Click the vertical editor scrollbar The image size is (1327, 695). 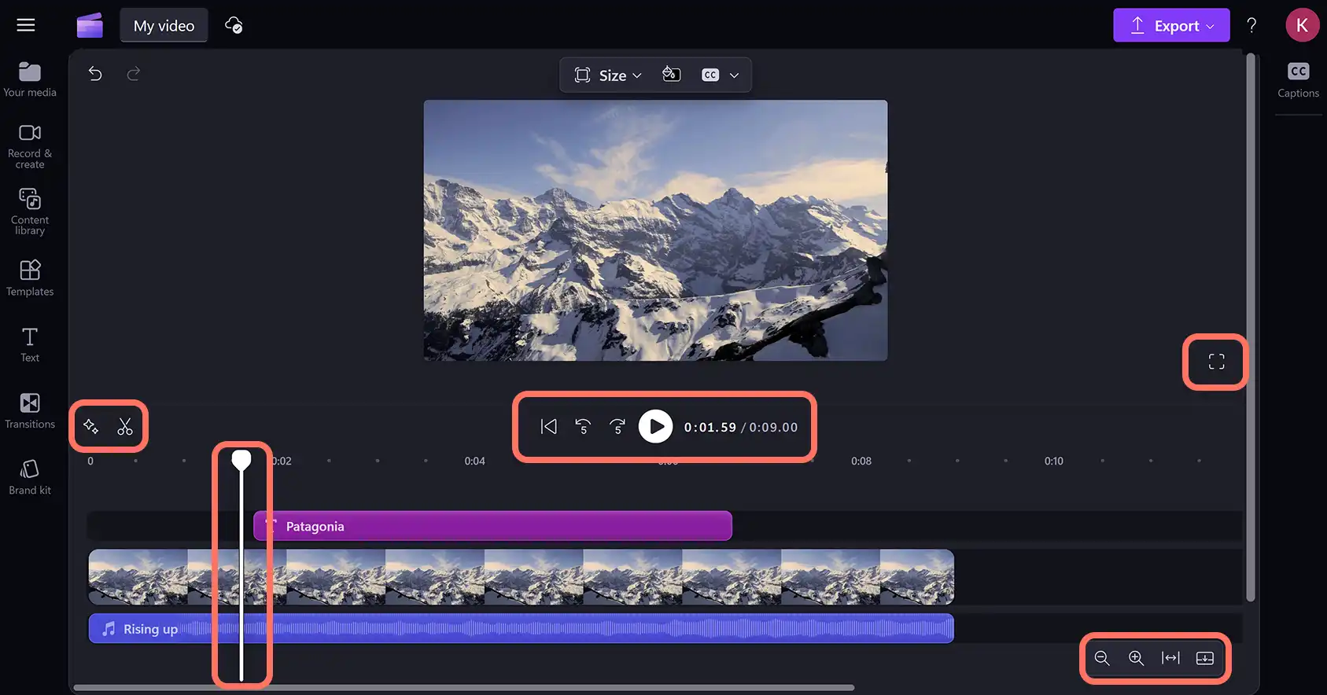(x=1251, y=328)
